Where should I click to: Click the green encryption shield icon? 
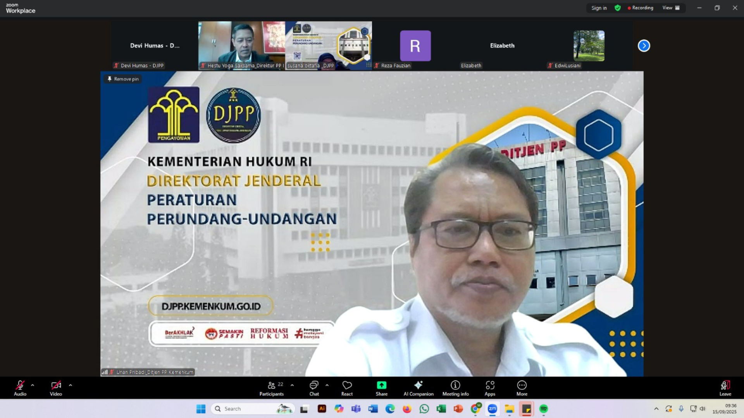pos(618,8)
